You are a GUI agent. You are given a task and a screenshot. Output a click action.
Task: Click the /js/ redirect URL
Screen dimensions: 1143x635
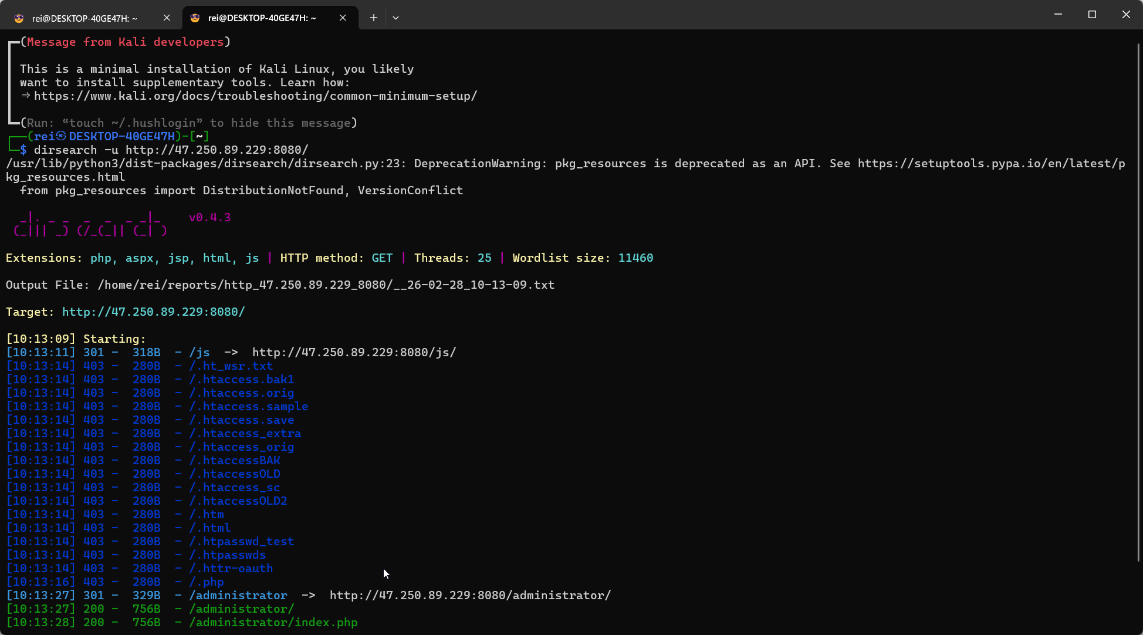click(x=354, y=353)
